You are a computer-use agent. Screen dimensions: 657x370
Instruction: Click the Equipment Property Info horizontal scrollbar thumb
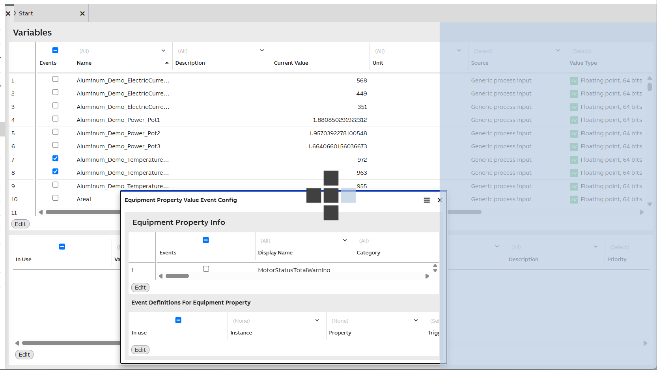[177, 276]
